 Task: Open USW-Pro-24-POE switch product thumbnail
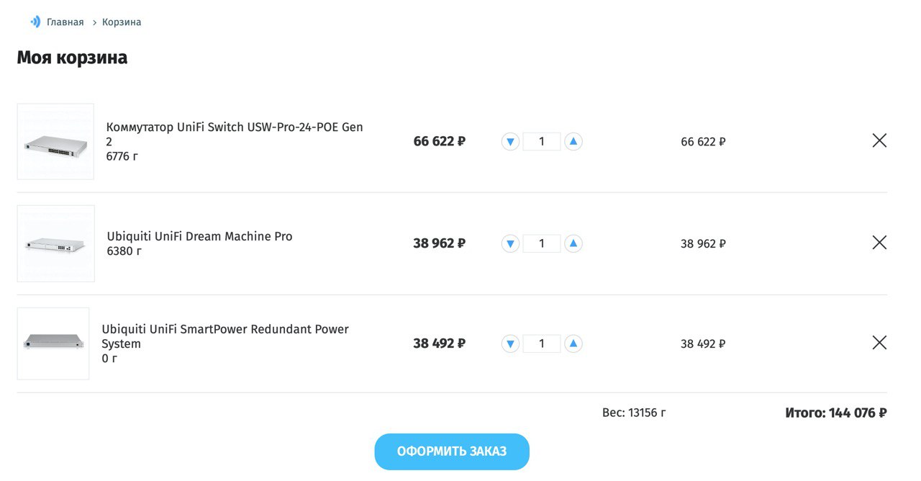click(x=55, y=141)
